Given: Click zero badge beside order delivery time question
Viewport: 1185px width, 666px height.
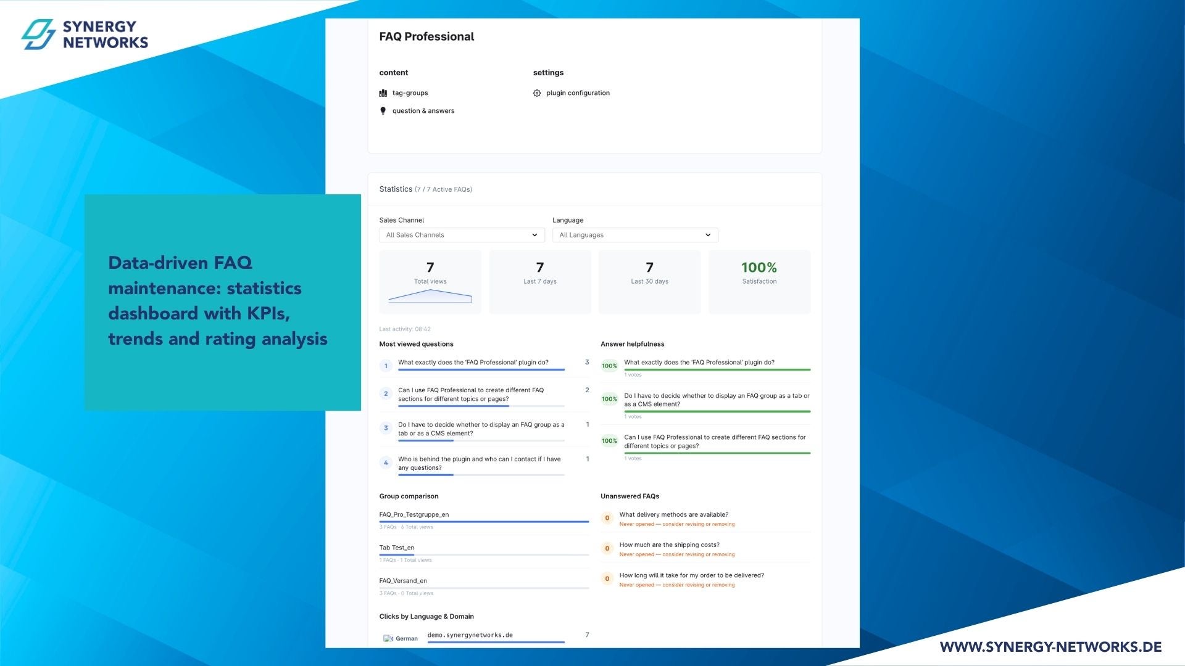Looking at the screenshot, I should (x=607, y=578).
